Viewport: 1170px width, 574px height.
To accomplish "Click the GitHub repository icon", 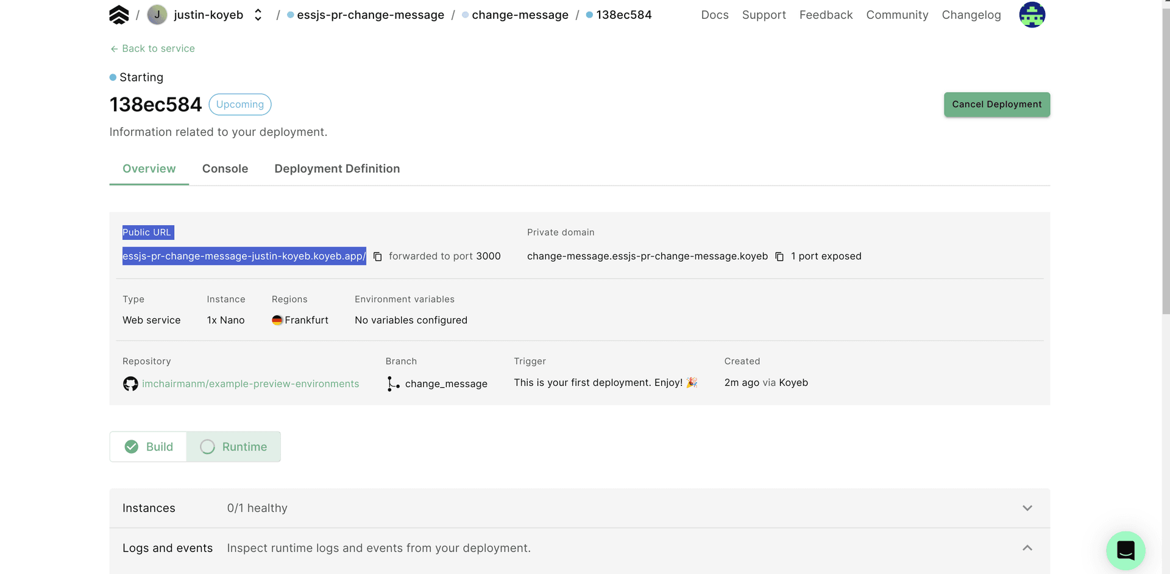I will coord(130,383).
